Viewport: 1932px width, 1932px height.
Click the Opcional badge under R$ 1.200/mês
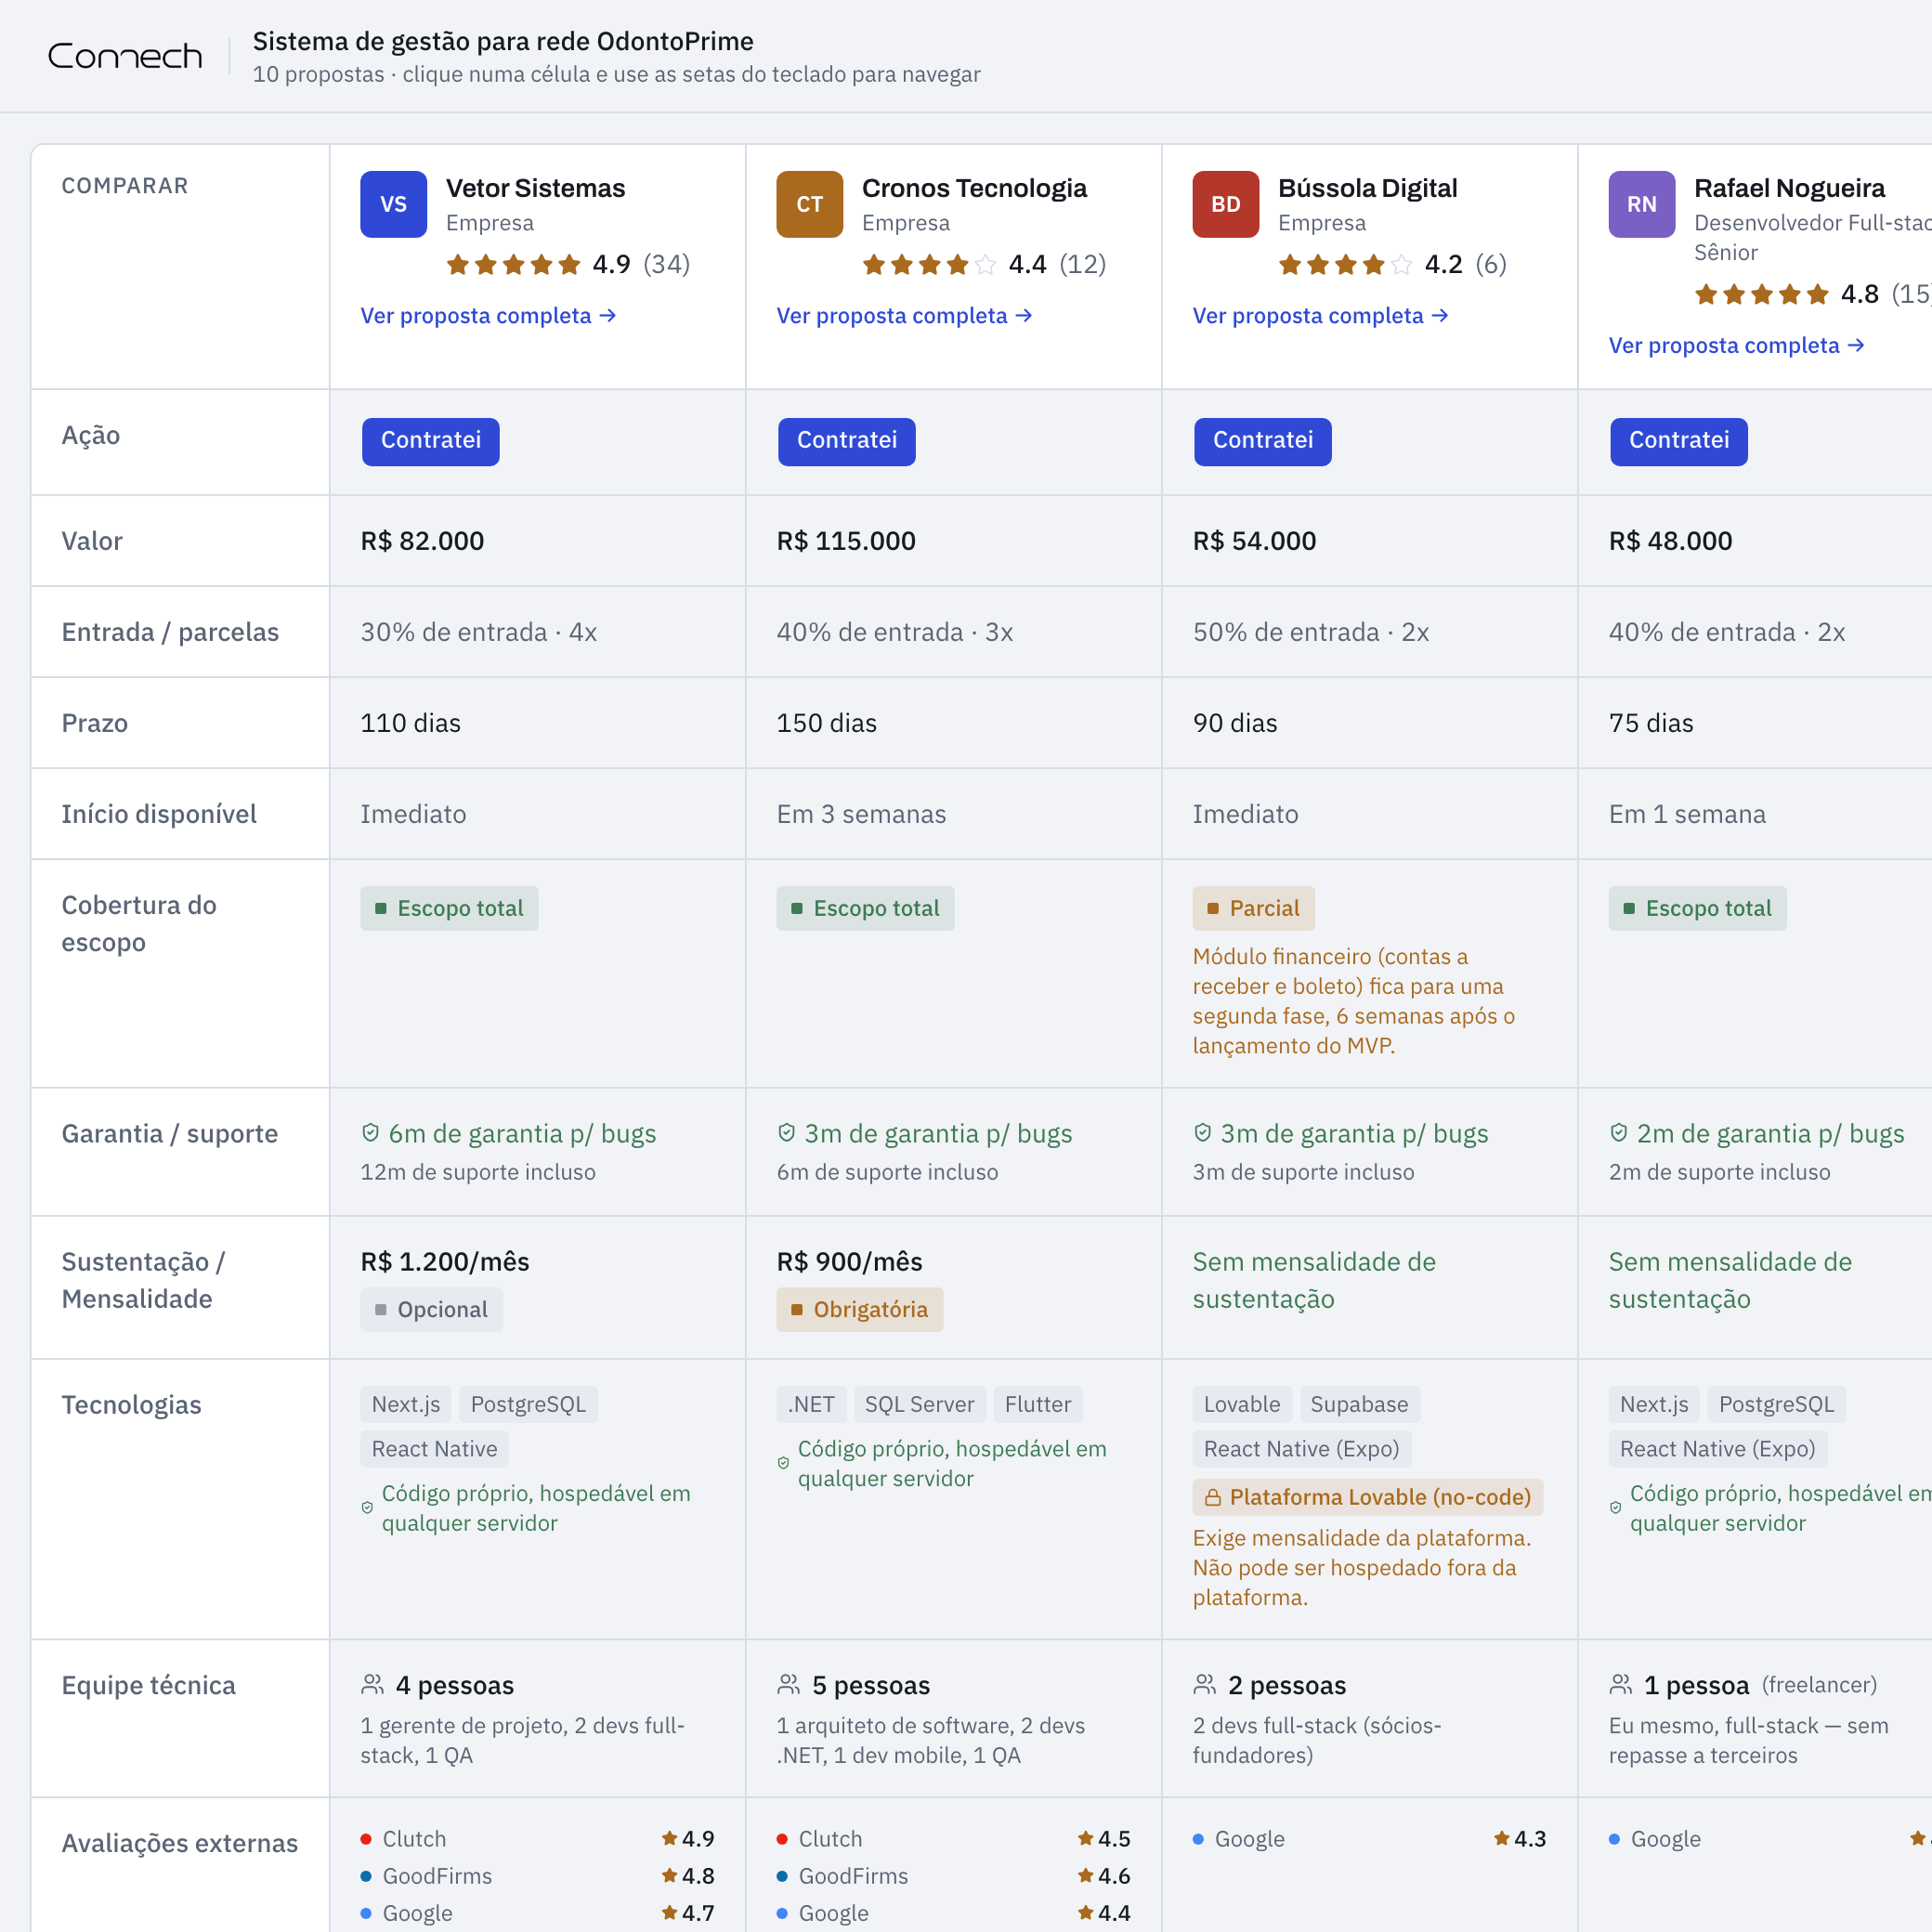click(431, 1309)
